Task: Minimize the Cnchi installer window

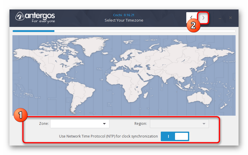Action: coord(220,18)
